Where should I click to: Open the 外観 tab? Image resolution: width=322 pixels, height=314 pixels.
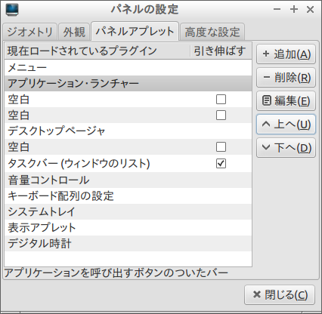pos(74,32)
